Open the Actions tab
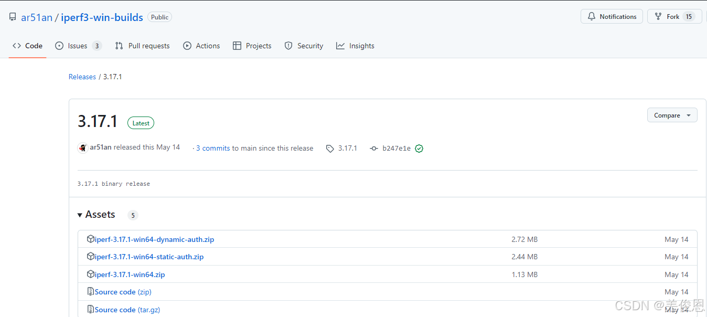Viewport: 707px width, 317px height. (x=201, y=46)
